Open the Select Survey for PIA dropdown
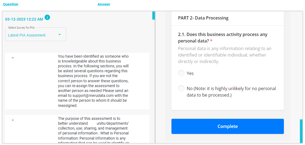This screenshot has width=305, height=145. click(35, 34)
